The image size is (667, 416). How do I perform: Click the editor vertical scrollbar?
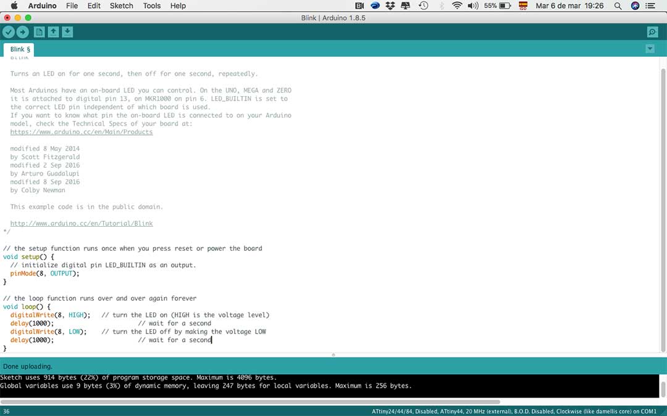(663, 210)
